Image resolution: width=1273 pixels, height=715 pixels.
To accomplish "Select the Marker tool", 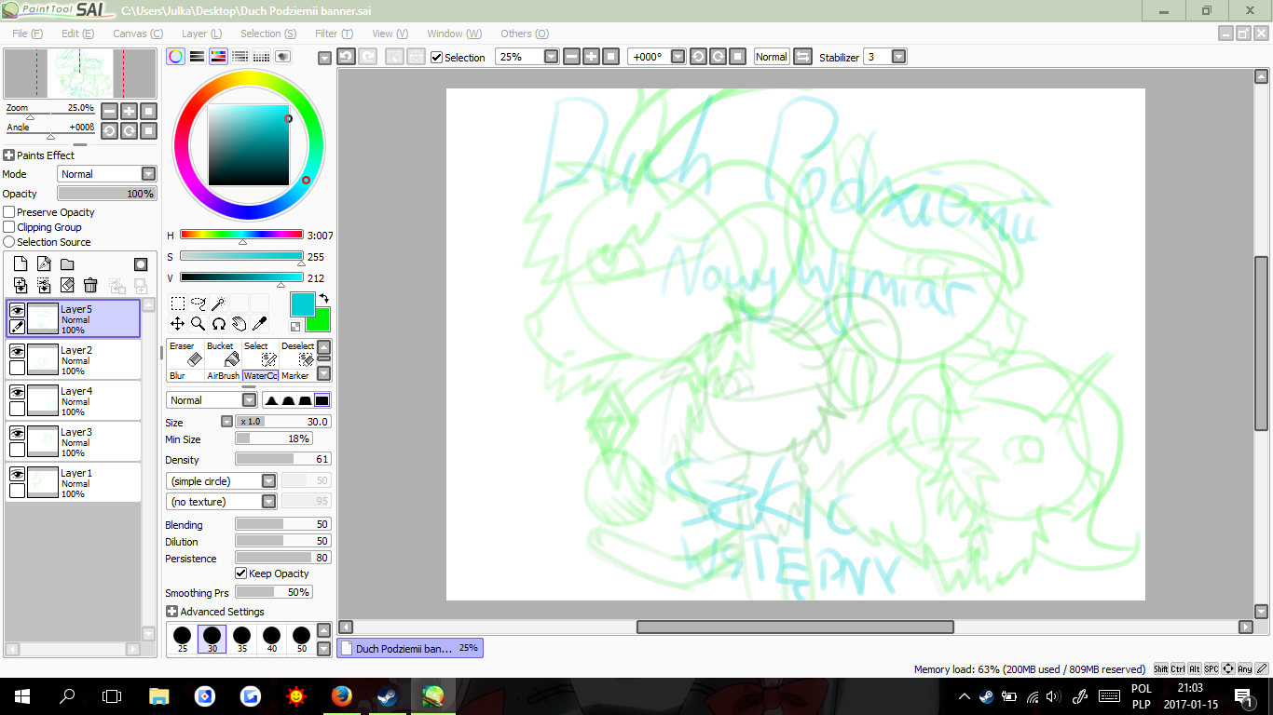I will coord(297,376).
